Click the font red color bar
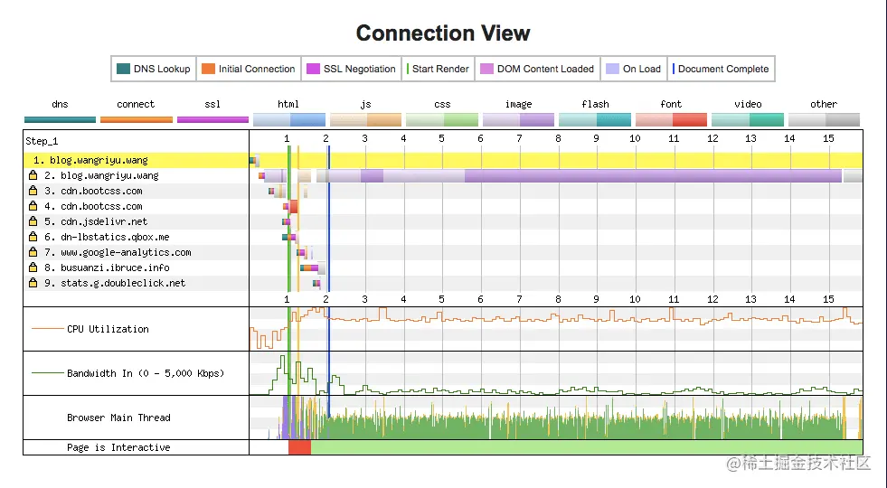Screen dimensions: 887x488 (x=671, y=119)
